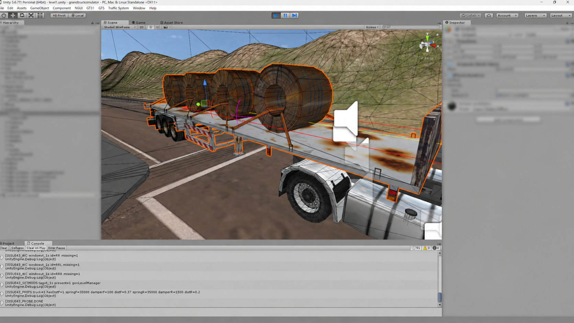Open the cloud services icon

coord(489,15)
